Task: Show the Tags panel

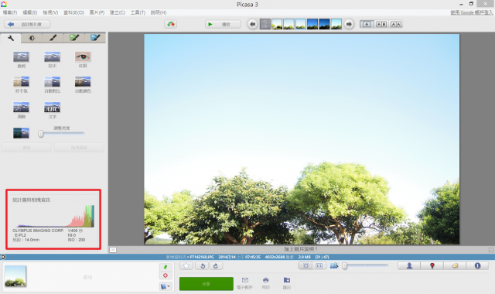Action: pyautogui.click(x=455, y=266)
